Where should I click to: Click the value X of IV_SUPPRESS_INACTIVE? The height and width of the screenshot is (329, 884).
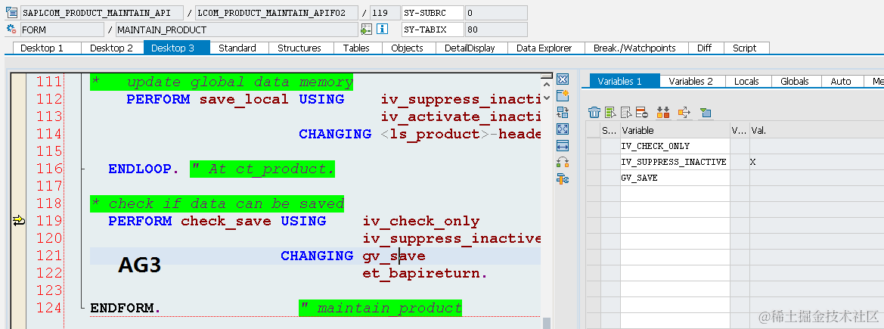coord(752,162)
